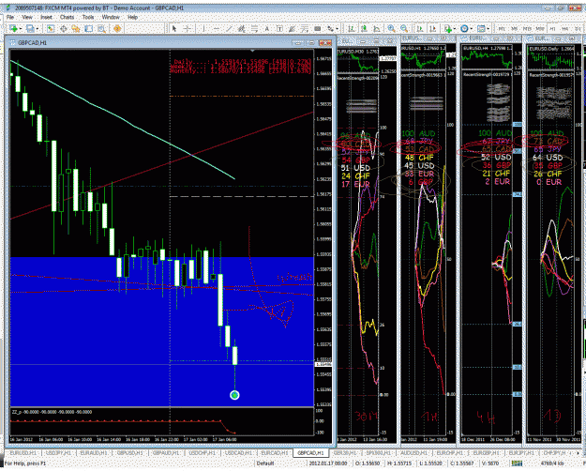The width and height of the screenshot is (586, 471).
Task: Select the Text Label tool (T icon)
Action: tap(279, 28)
